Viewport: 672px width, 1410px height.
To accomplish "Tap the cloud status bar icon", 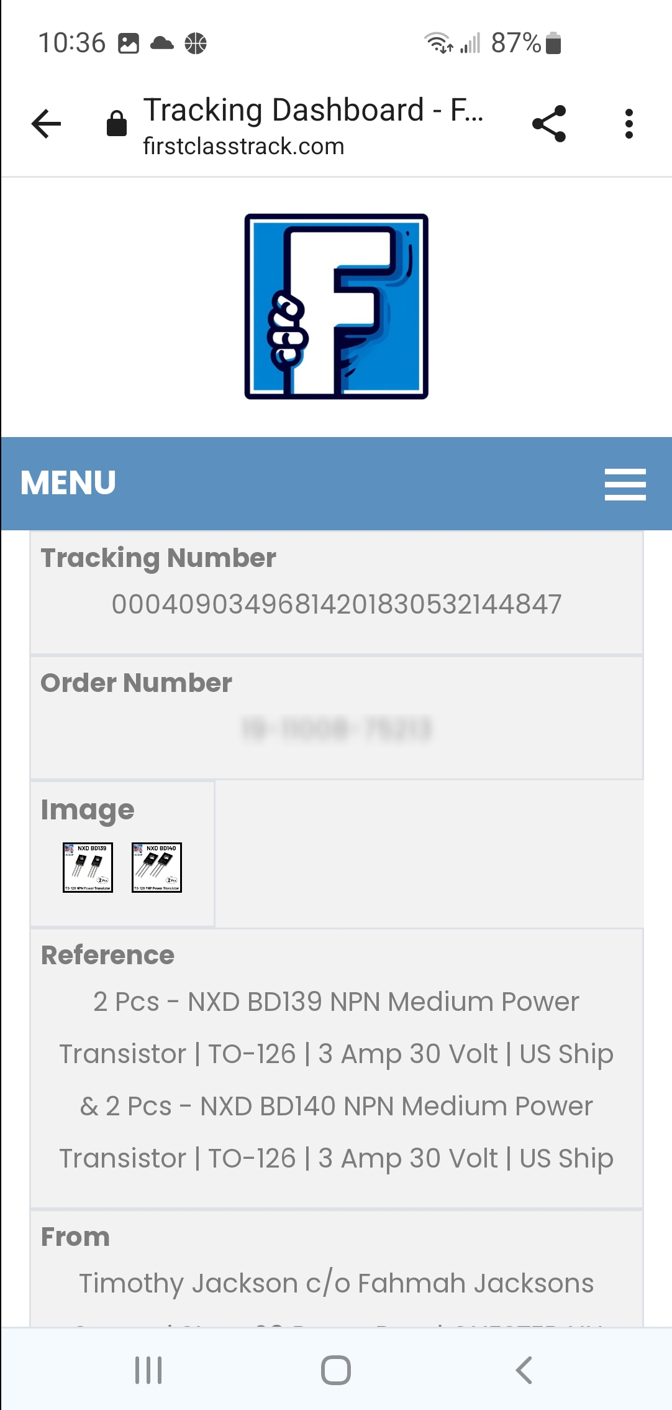I will click(162, 43).
